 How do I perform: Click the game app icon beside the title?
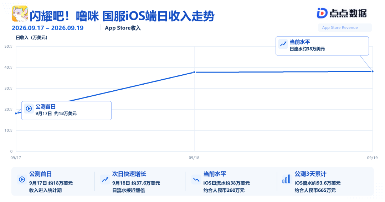click(x=20, y=14)
